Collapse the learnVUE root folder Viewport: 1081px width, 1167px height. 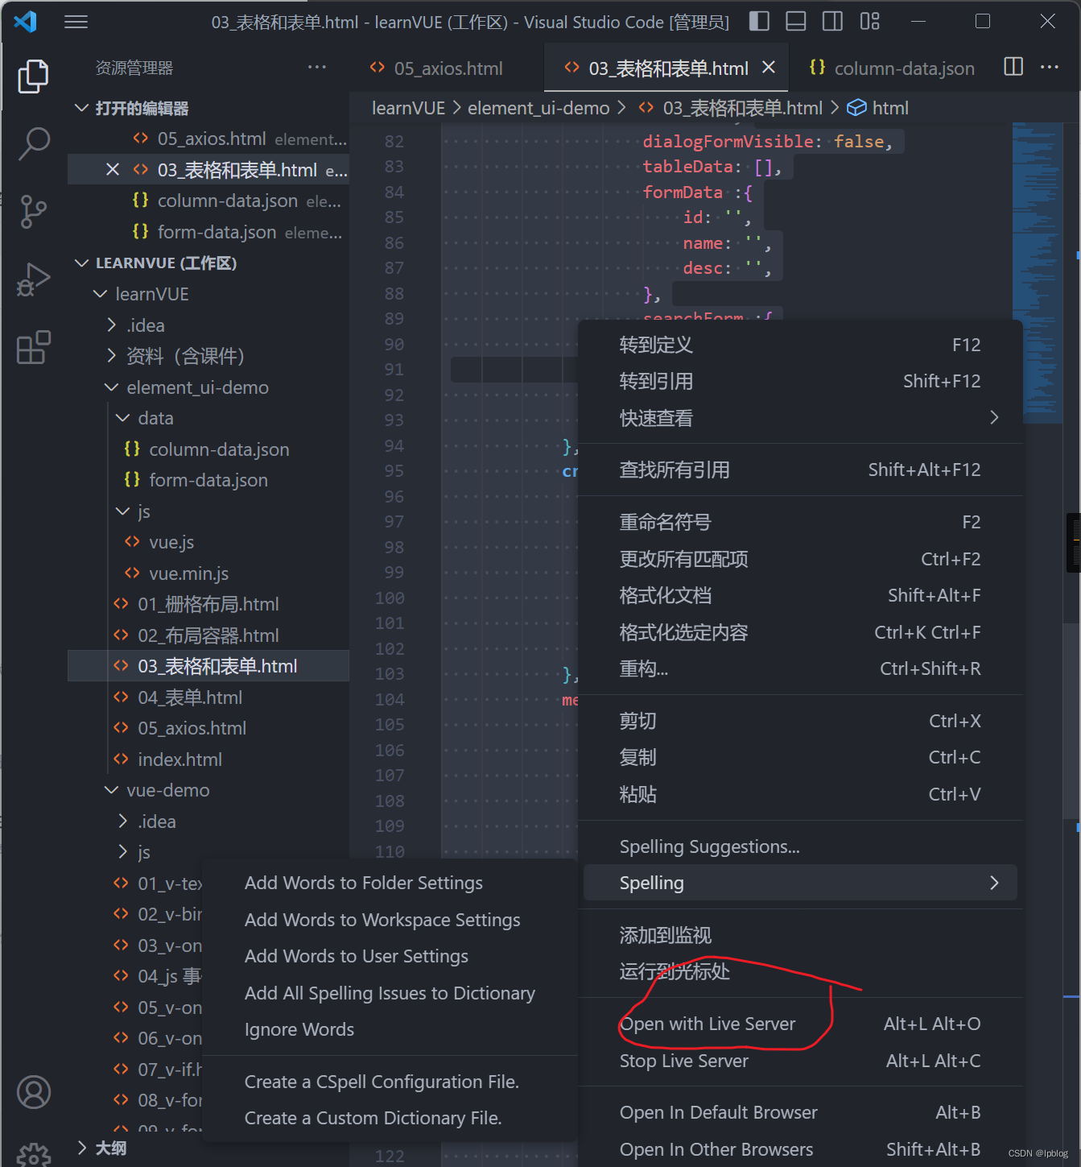click(208, 294)
